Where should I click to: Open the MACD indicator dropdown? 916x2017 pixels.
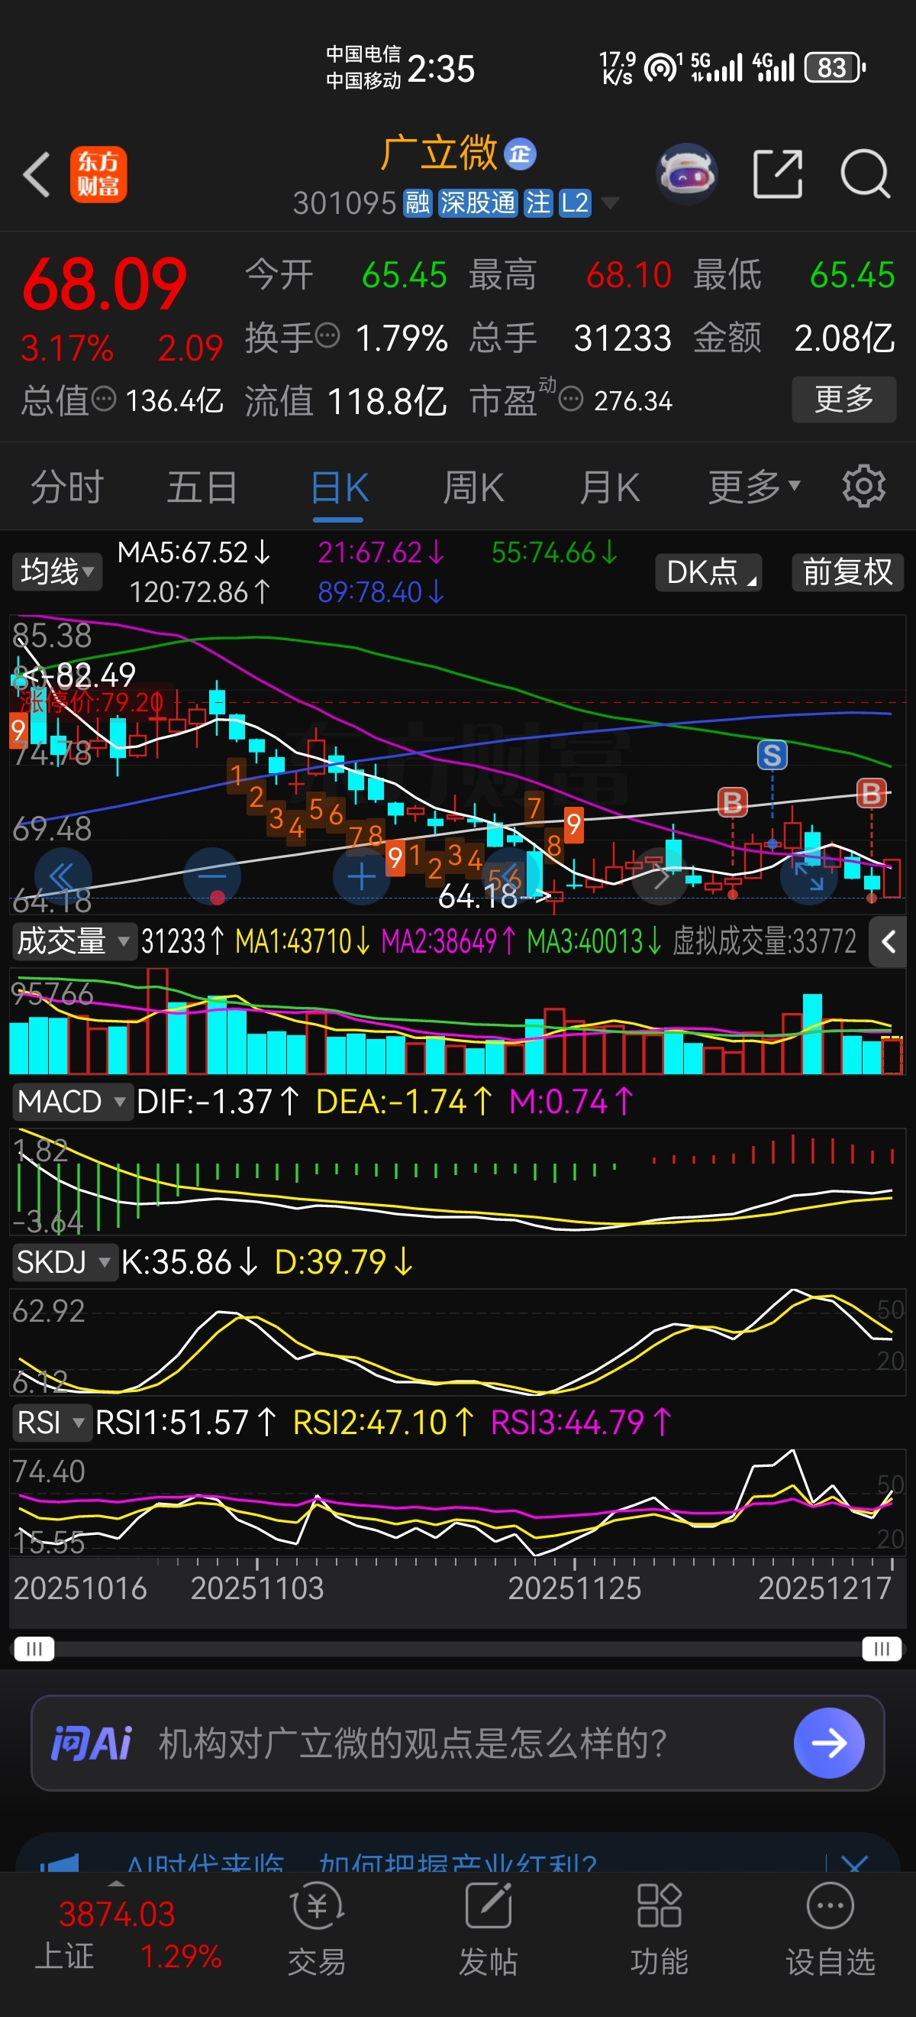71,1102
